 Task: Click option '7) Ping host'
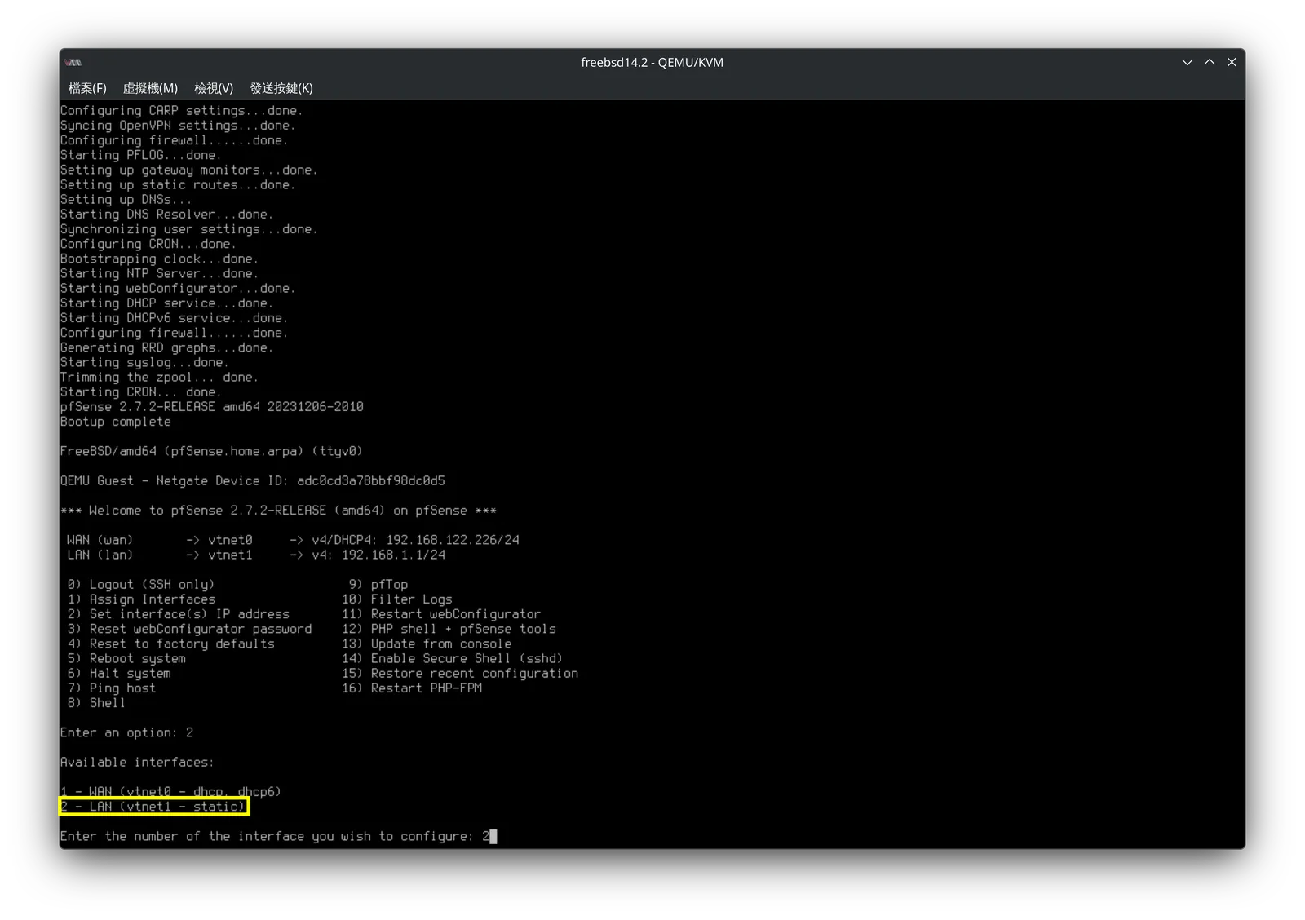click(x=112, y=688)
